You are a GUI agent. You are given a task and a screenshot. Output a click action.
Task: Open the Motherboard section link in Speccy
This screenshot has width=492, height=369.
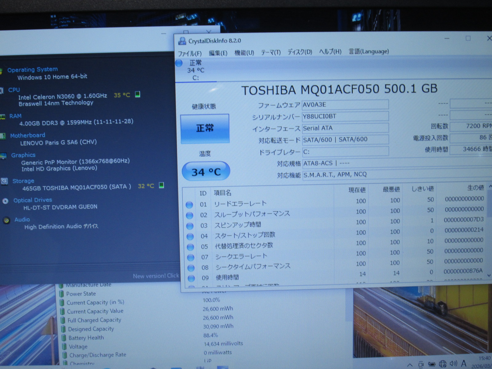pyautogui.click(x=28, y=135)
